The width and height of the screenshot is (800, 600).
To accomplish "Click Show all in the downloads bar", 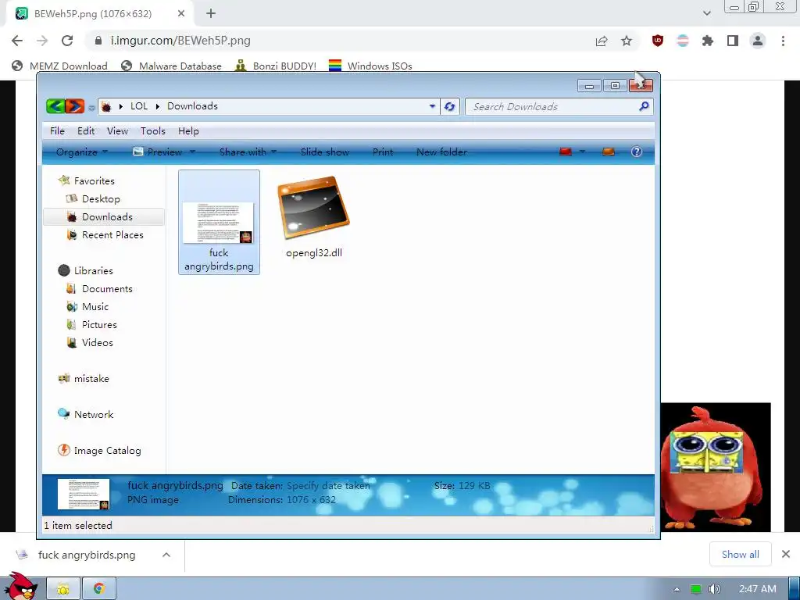I will pos(740,554).
